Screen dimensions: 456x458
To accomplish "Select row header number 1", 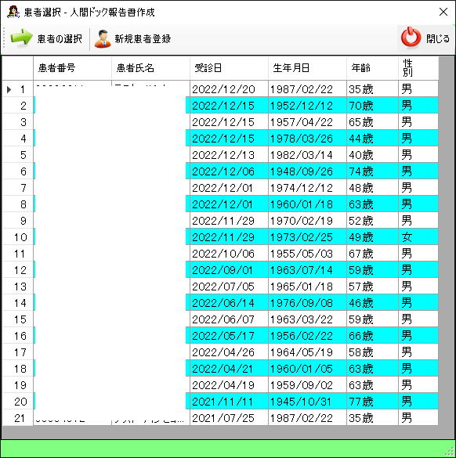I will [x=18, y=89].
